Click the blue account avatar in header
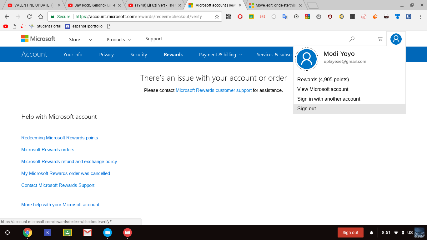The height and width of the screenshot is (240, 427). click(396, 39)
